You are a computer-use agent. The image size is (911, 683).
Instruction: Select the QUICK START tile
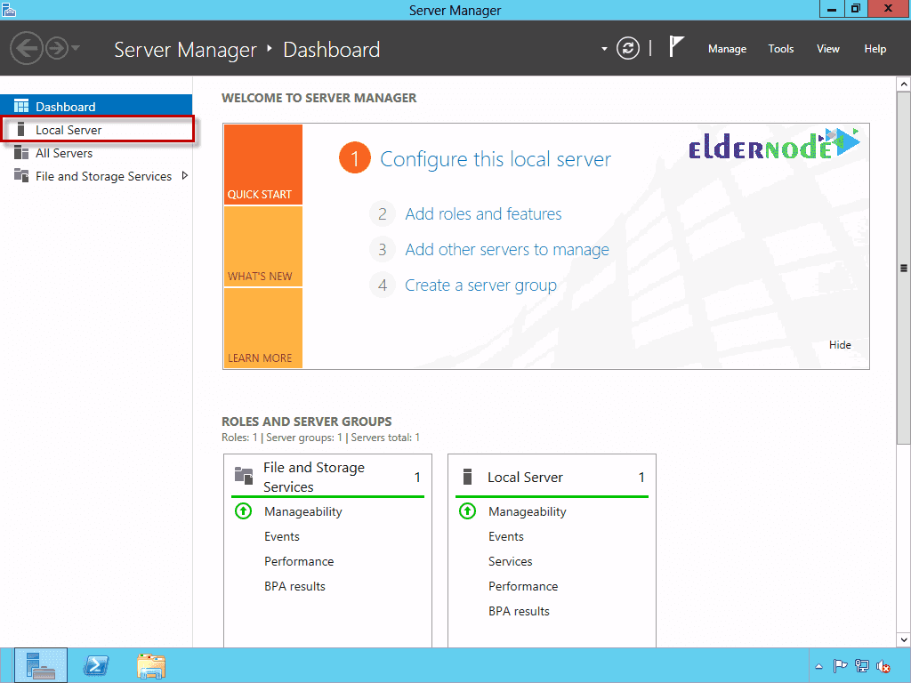coord(263,165)
